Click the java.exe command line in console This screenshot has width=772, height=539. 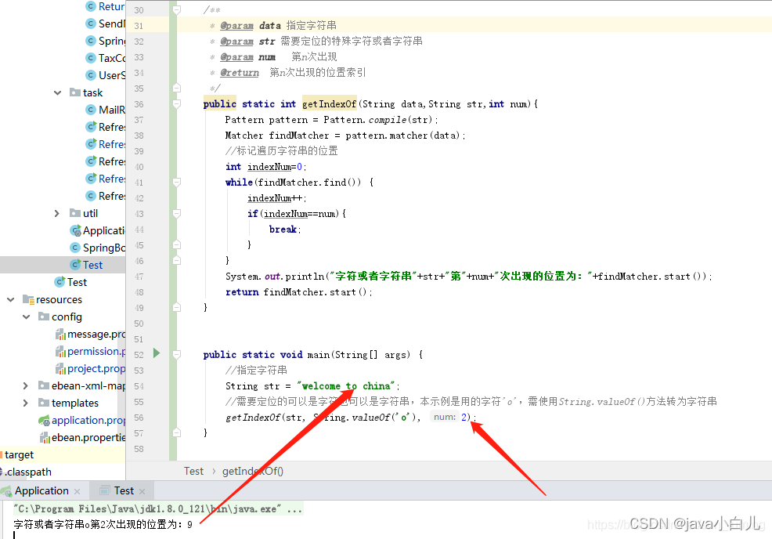[157, 509]
